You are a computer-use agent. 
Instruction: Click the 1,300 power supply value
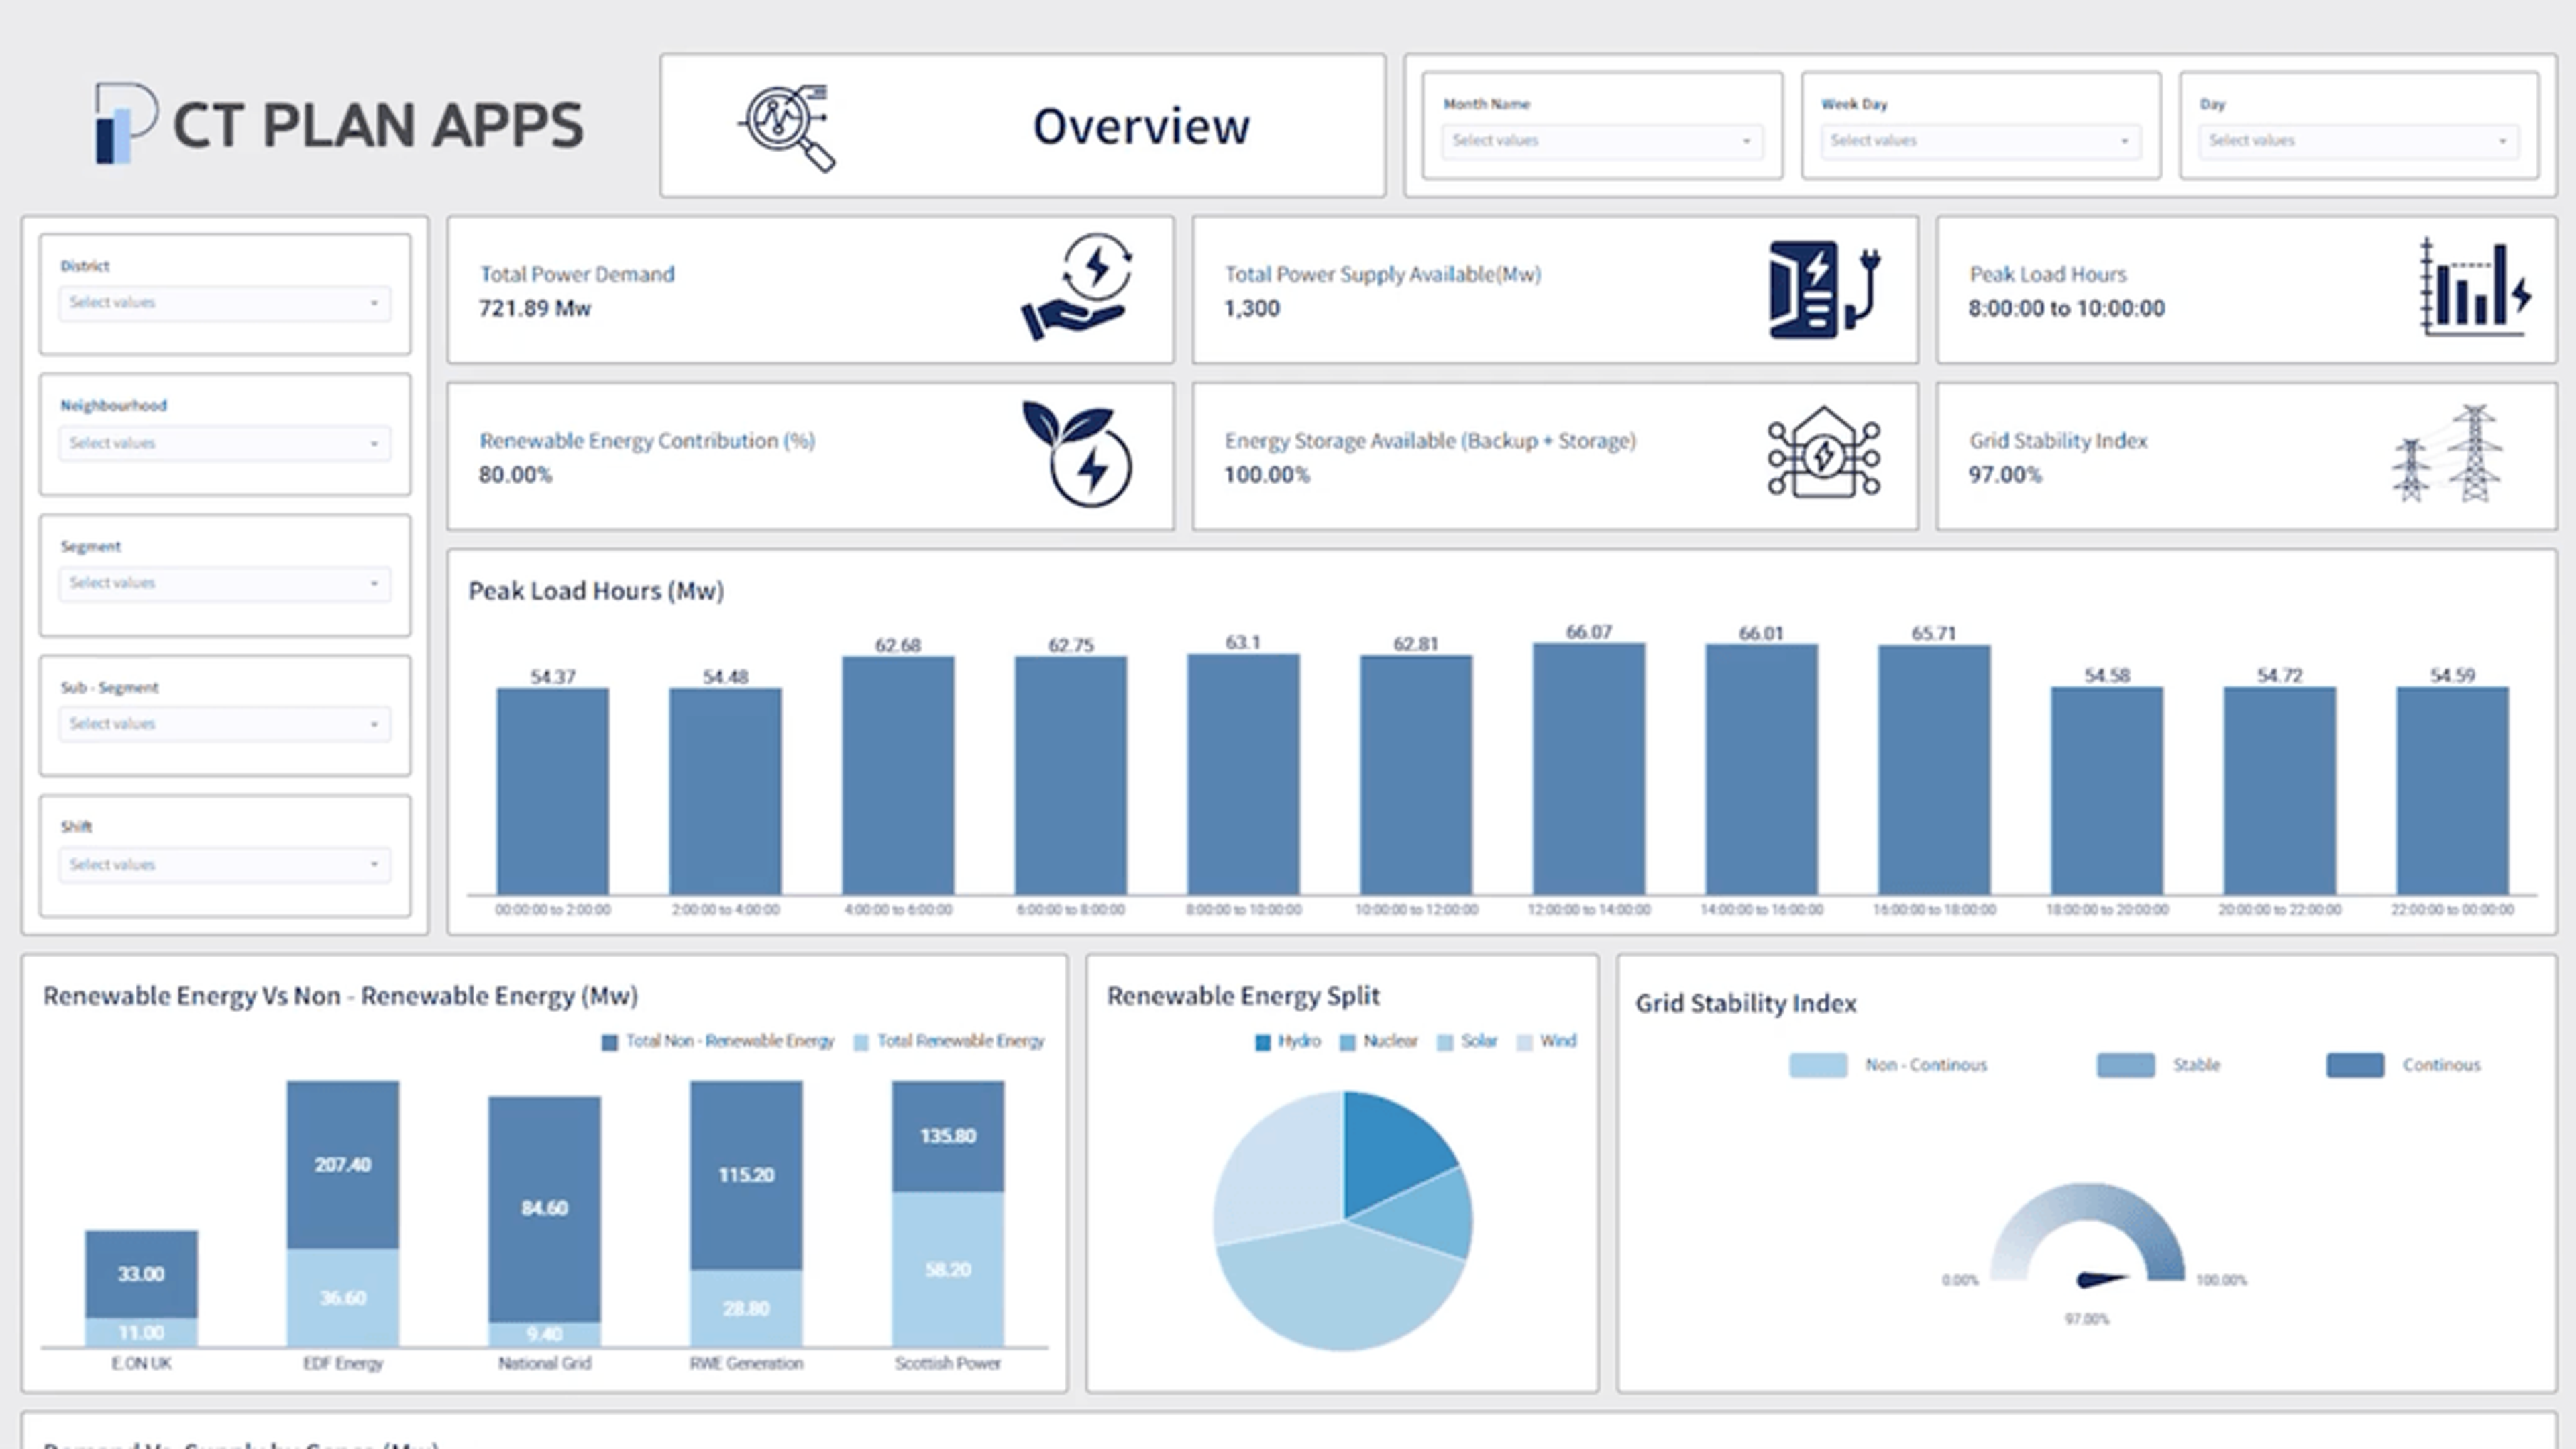pyautogui.click(x=1251, y=308)
